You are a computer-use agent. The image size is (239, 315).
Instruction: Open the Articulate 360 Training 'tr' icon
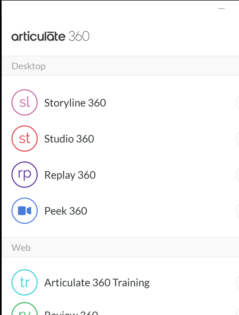(x=25, y=282)
